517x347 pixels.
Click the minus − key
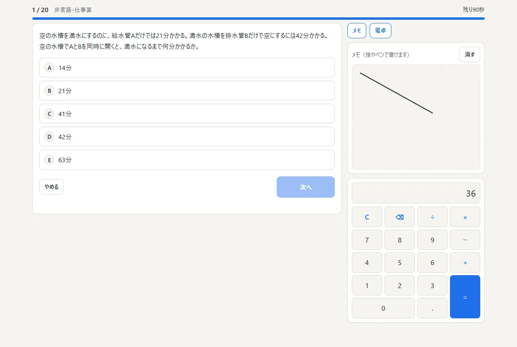[x=465, y=240]
